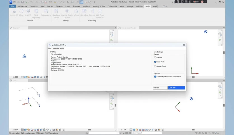Switch to the Insert ribbon tab
Screen dimensions: 234x135
68,6
